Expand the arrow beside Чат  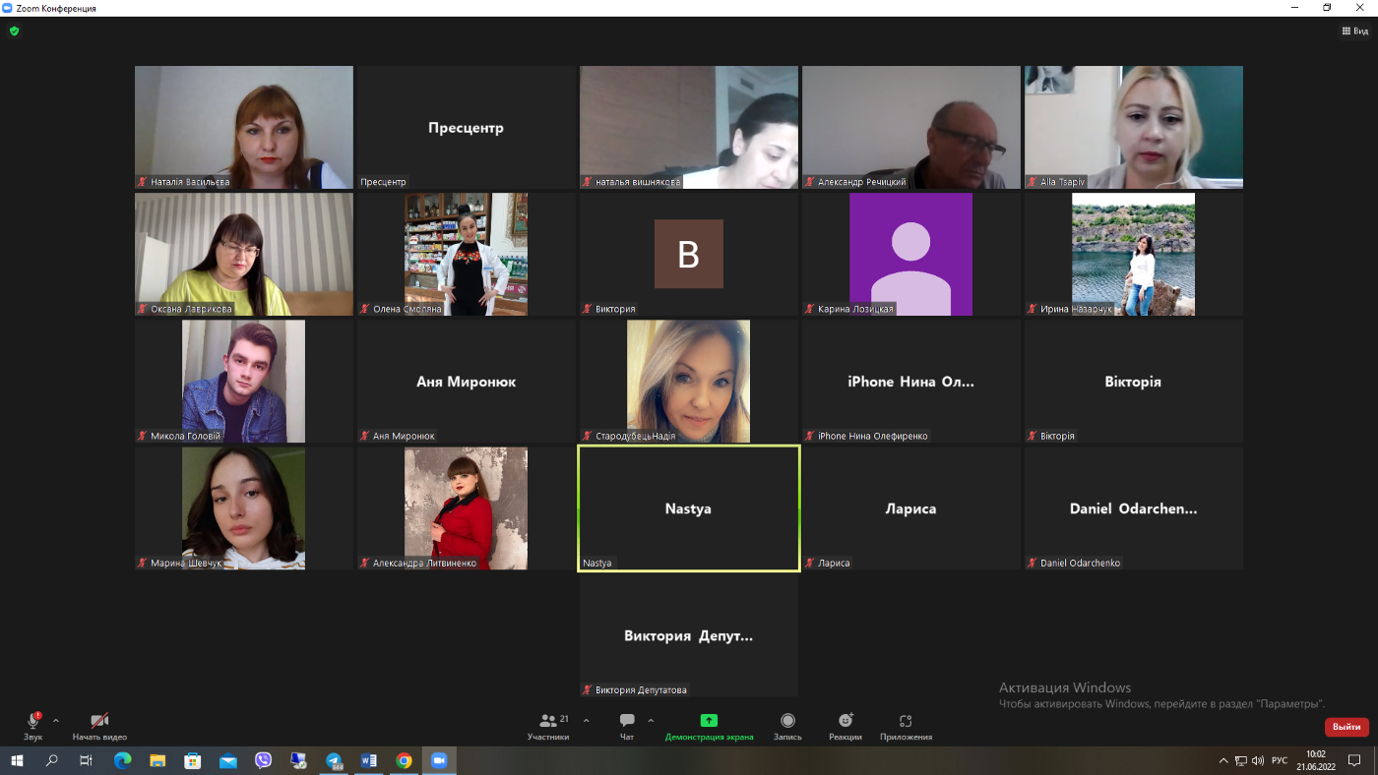651,721
